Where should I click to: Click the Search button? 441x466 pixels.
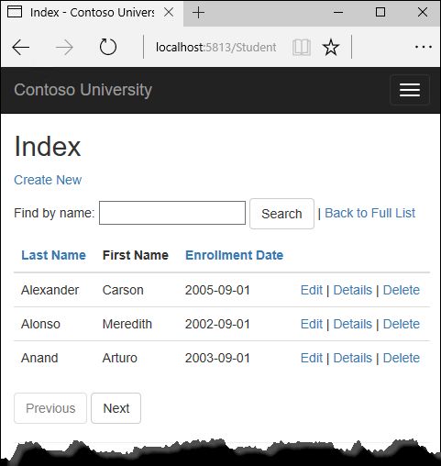click(281, 214)
